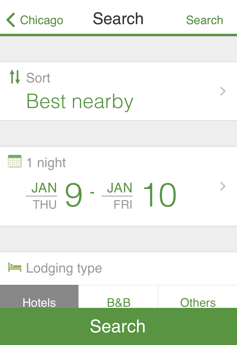This screenshot has height=345, width=237.
Task: Select the Others lodging type
Action: 198,297
